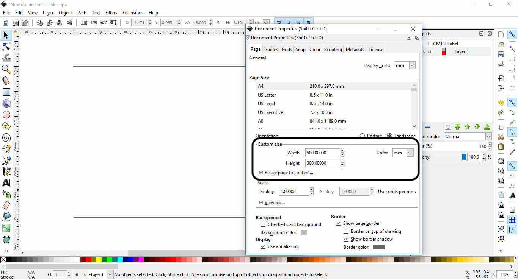
Task: Switch to the Metadata tab
Action: point(355,50)
